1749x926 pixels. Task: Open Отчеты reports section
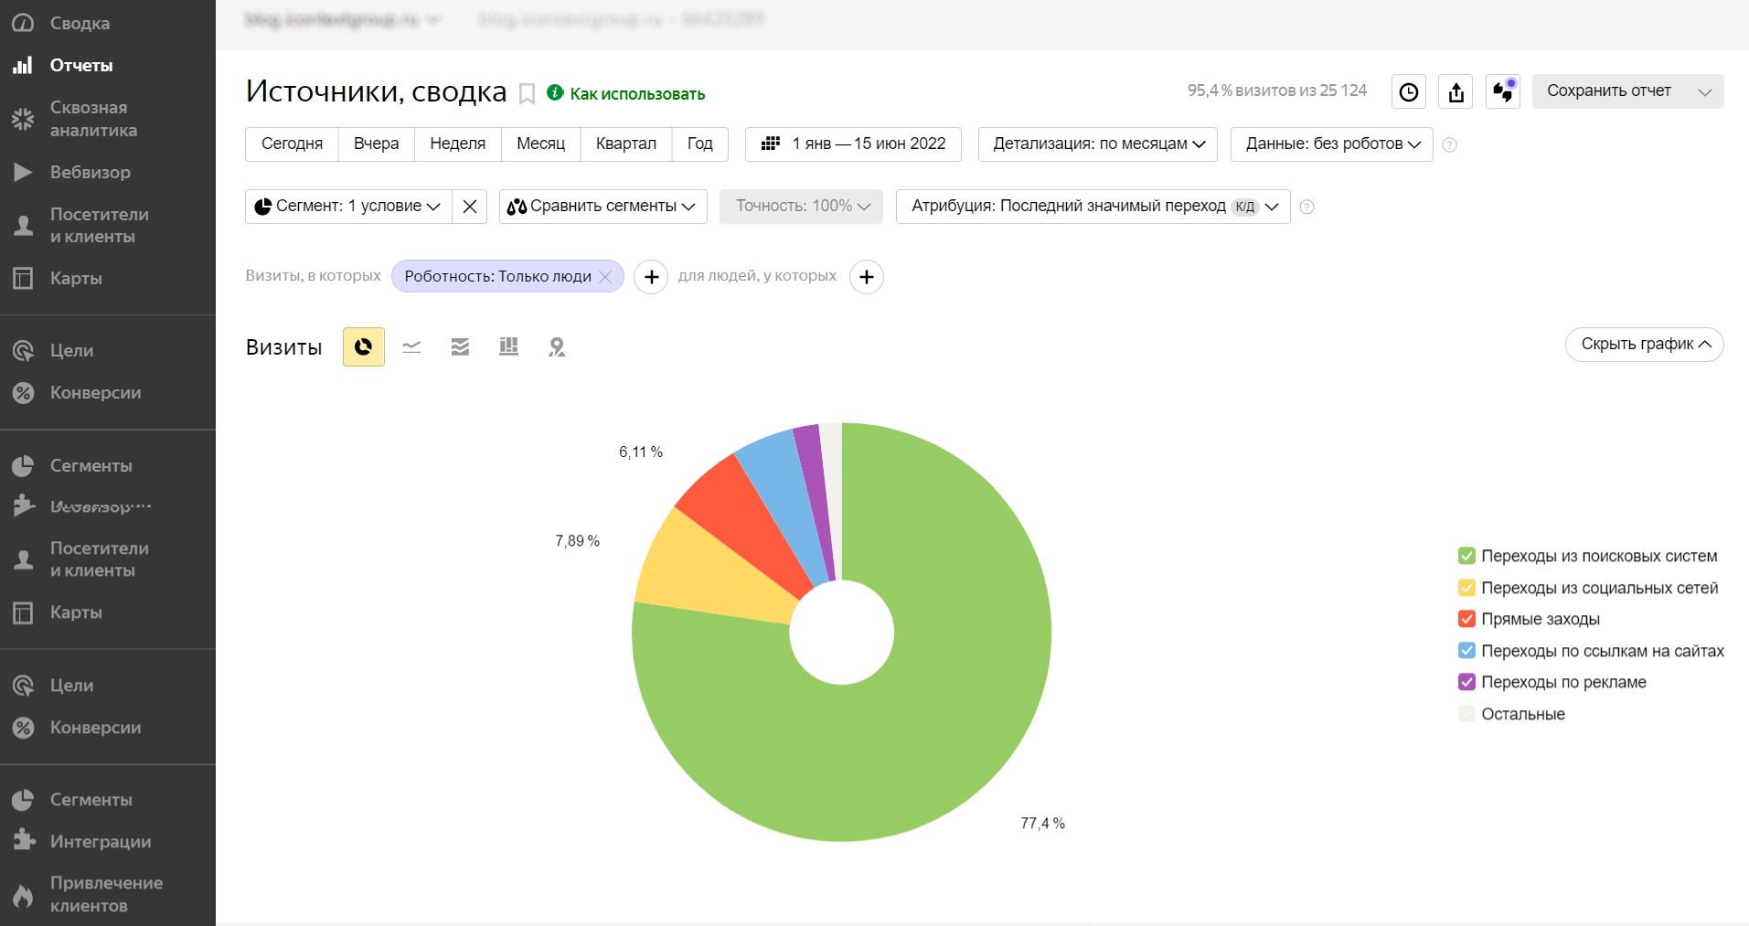(x=80, y=65)
